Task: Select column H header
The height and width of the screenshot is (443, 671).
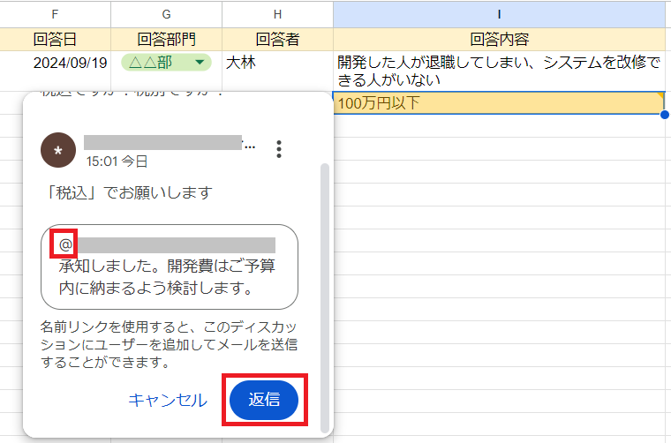Action: [277, 14]
